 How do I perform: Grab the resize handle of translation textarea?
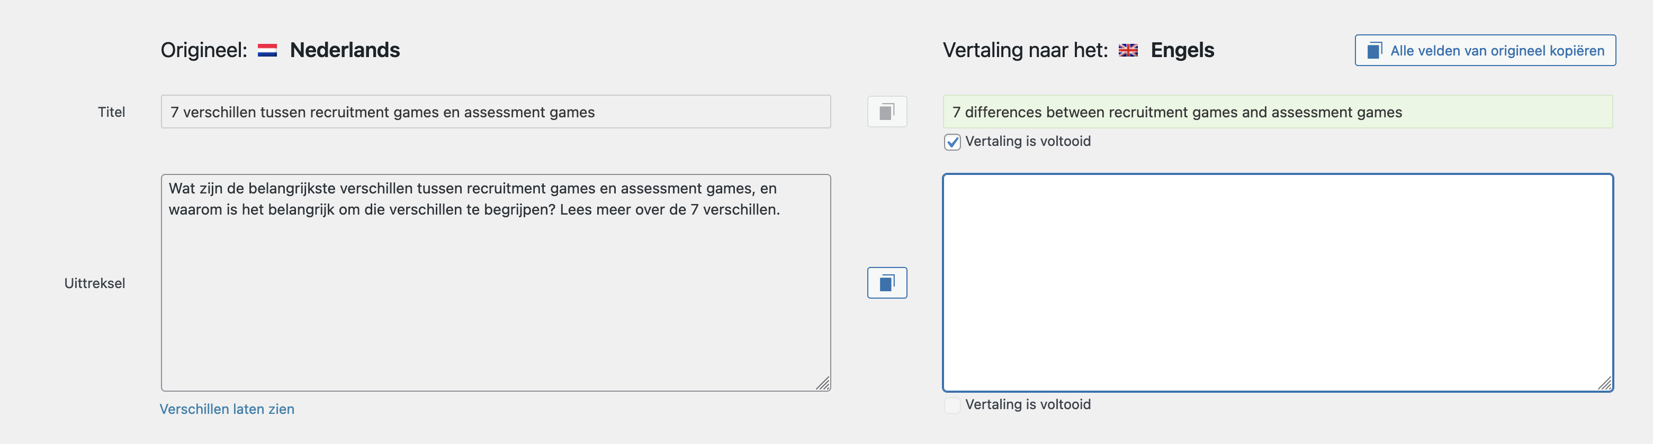click(x=1604, y=383)
